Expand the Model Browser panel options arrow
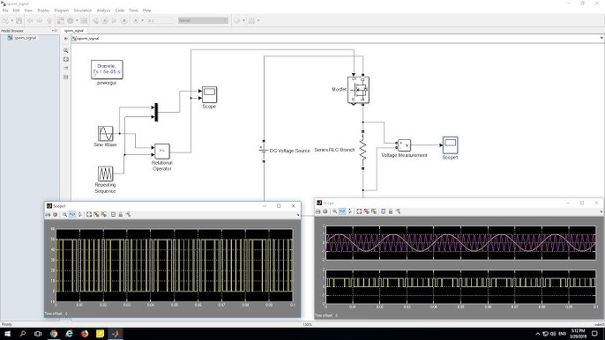 tap(53, 31)
